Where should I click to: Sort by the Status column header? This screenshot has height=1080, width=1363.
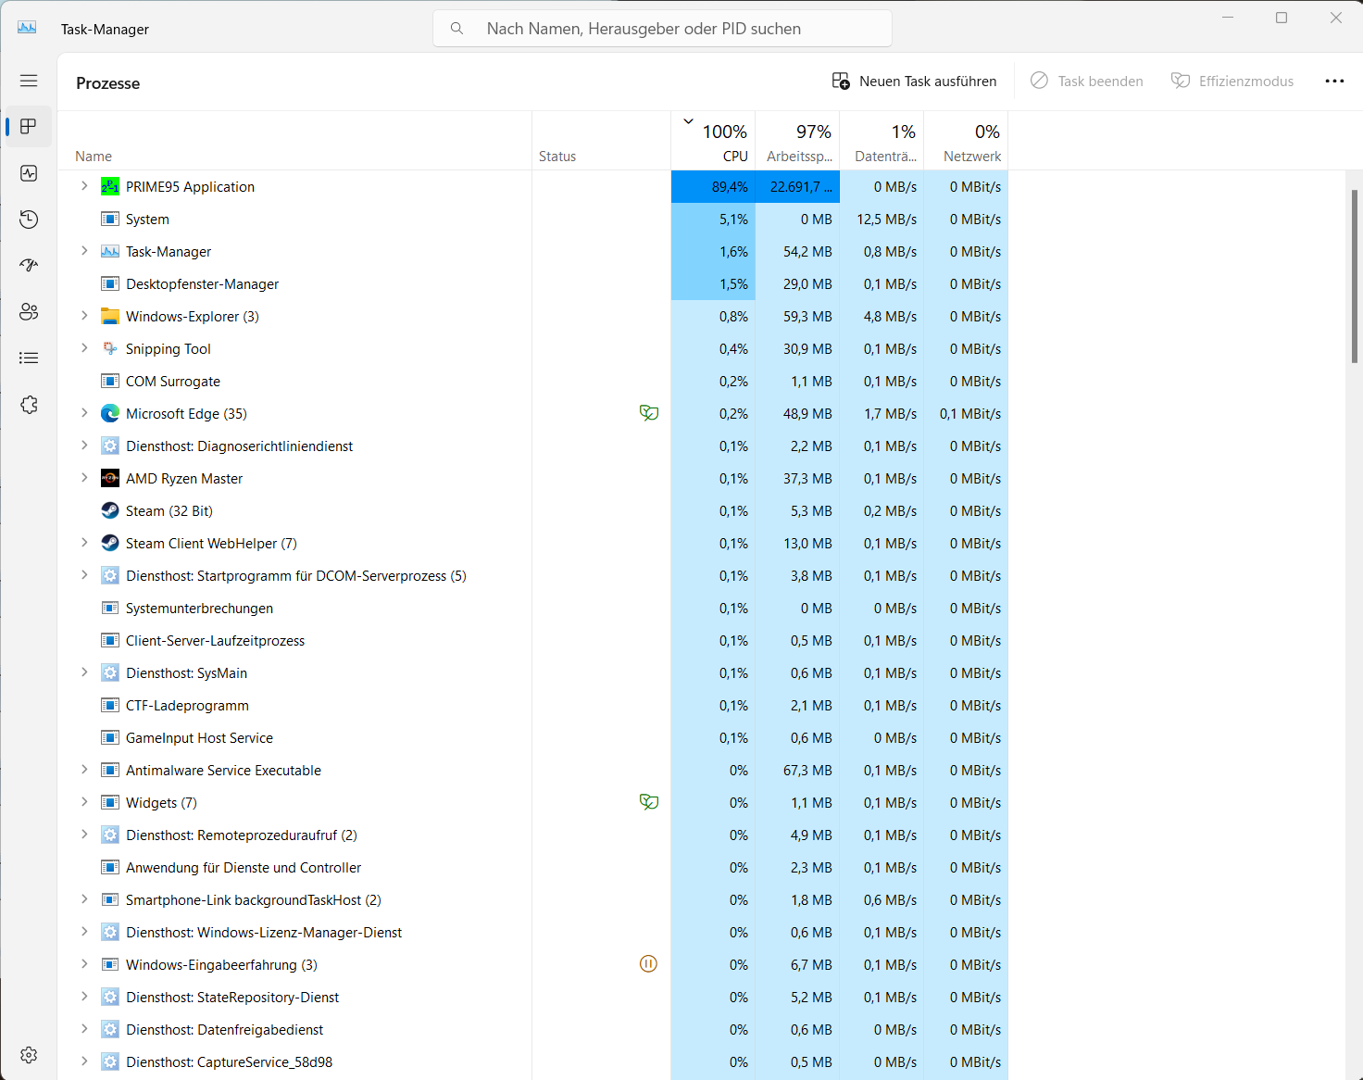(x=601, y=141)
